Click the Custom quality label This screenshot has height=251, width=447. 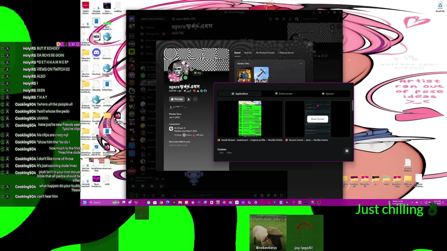222,150
